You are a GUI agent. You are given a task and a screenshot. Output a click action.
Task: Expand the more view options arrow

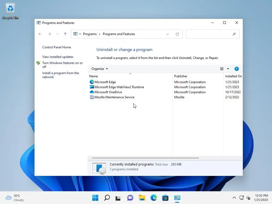(228, 69)
